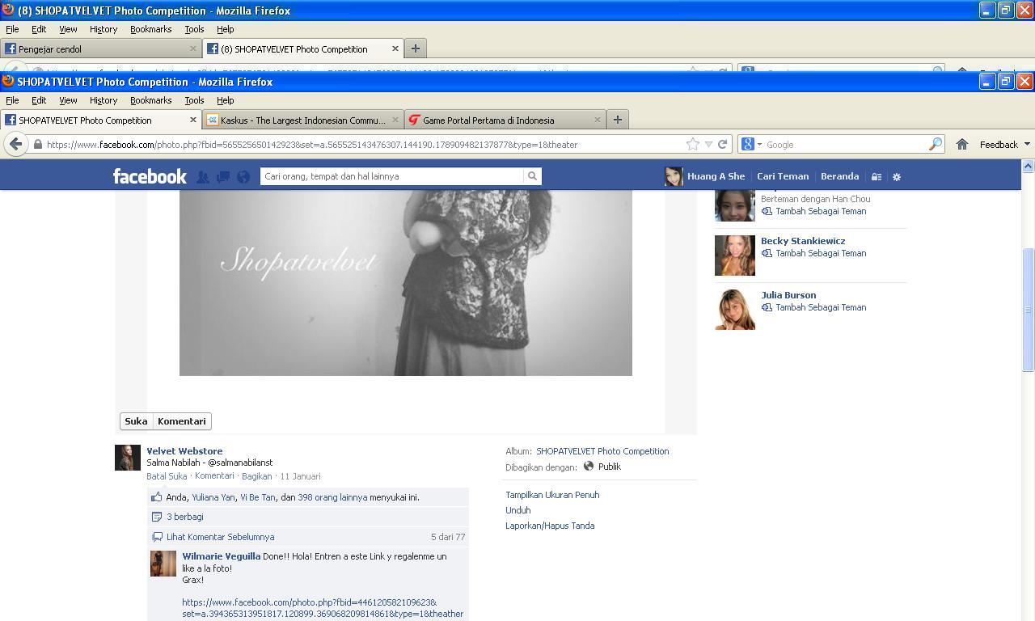Open the search engine selector dropdown

tap(758, 144)
